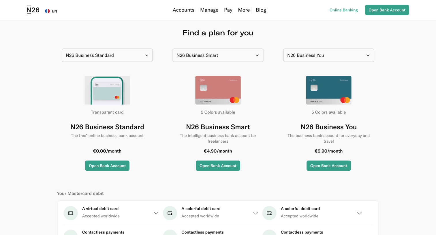Click the €0.00/month price
The width and height of the screenshot is (436, 235).
[x=107, y=151]
